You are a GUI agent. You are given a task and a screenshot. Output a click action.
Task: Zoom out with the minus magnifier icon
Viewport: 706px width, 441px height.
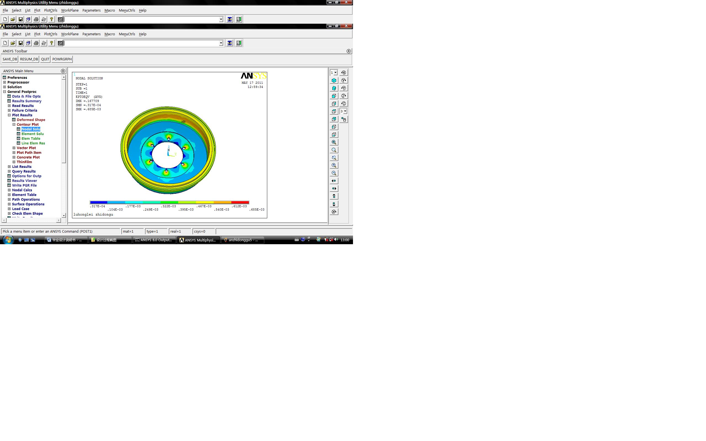point(334,173)
